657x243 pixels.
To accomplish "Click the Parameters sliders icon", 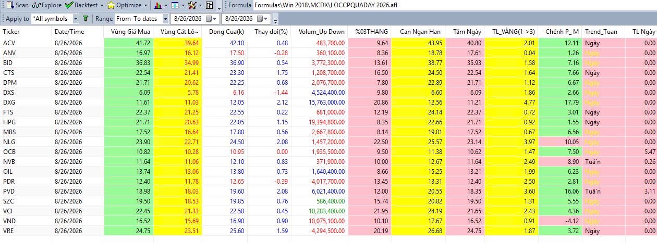I will (x=210, y=5).
